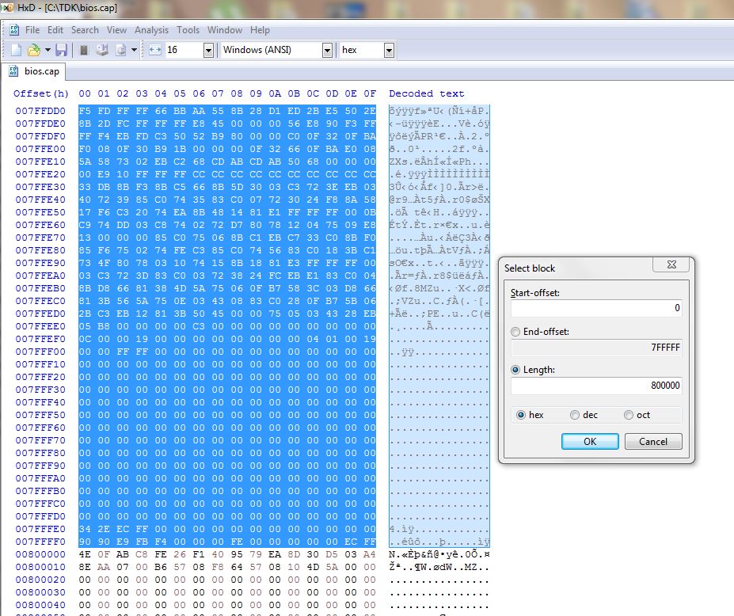734x616 pixels.
Task: Click the End-offset field showing 7FFFFF
Action: [596, 348]
